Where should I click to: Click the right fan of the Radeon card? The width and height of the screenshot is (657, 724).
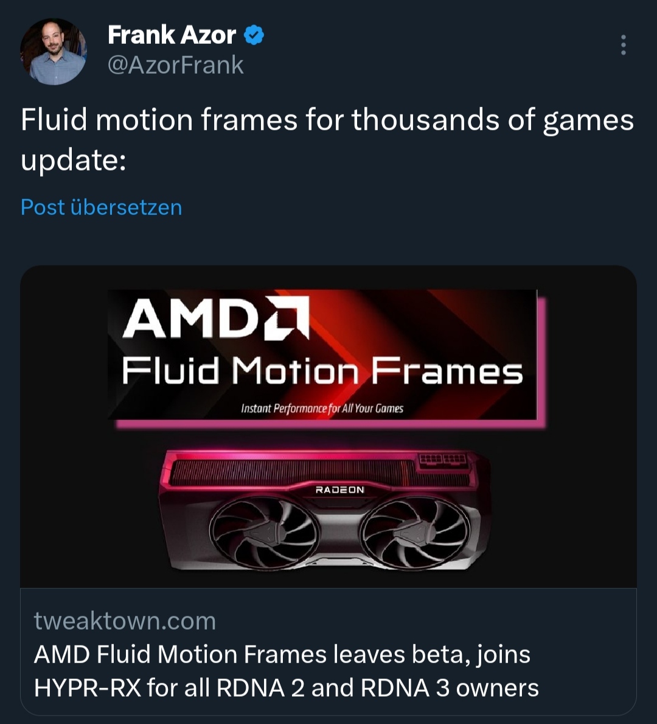[415, 530]
